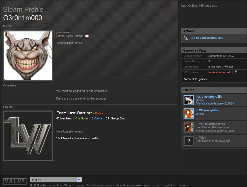
Task: Open the Team Last-Warriors group title
Action: (x=74, y=113)
